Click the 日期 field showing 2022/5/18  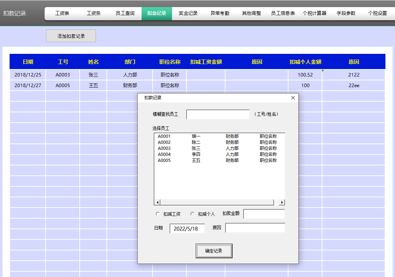(187, 228)
